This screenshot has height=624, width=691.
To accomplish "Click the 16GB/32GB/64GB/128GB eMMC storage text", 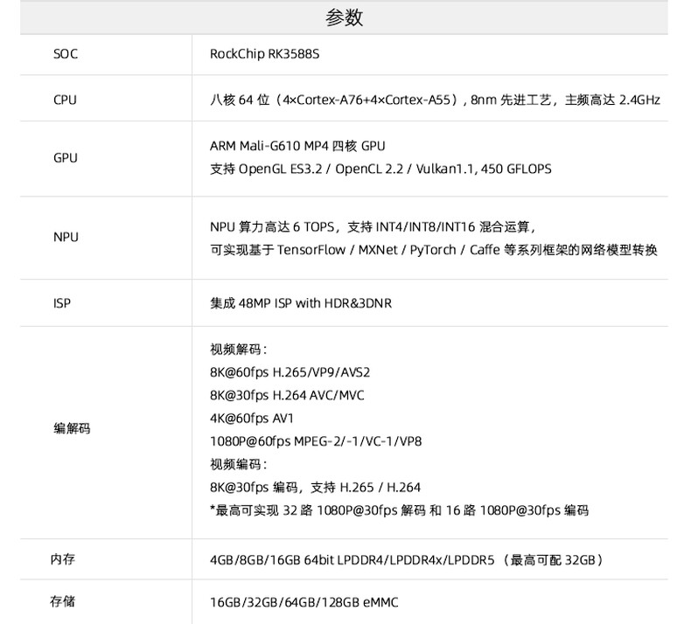I will click(304, 603).
